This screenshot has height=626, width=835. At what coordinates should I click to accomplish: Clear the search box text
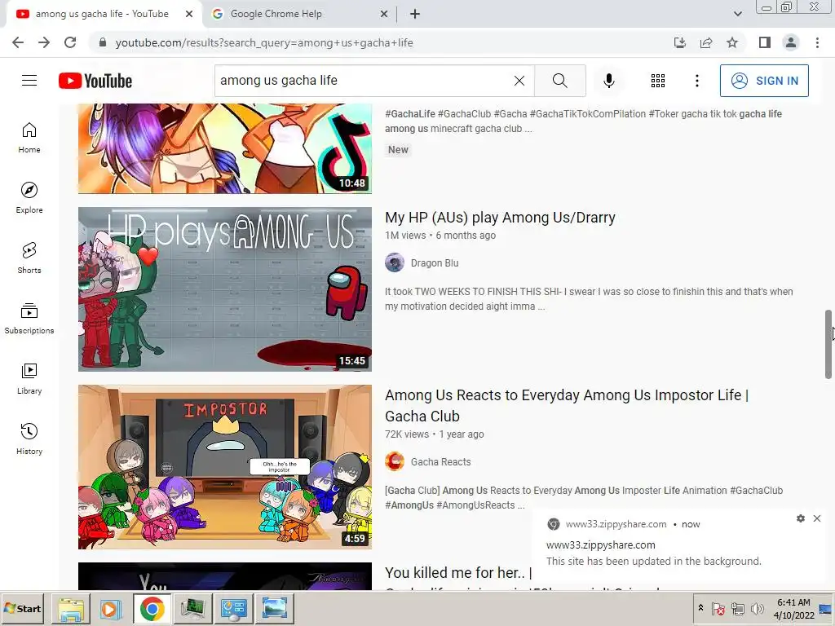pos(519,81)
